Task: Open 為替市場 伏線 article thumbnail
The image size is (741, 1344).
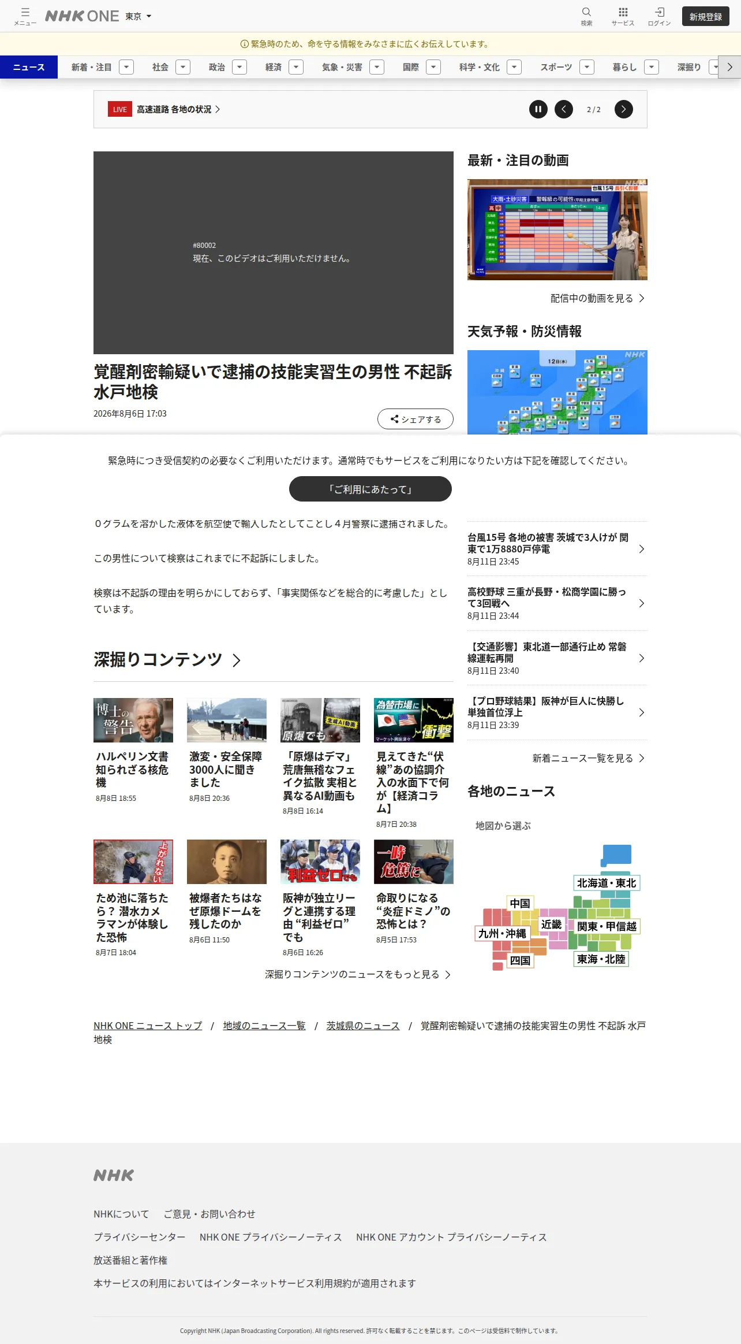Action: click(x=414, y=720)
